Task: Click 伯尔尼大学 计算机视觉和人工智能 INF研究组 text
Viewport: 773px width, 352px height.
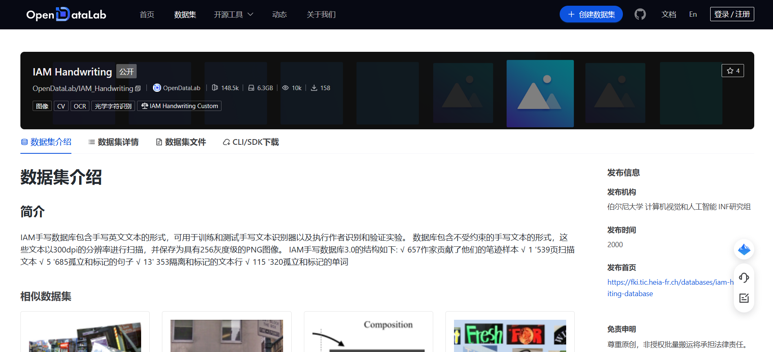Action: tap(679, 207)
